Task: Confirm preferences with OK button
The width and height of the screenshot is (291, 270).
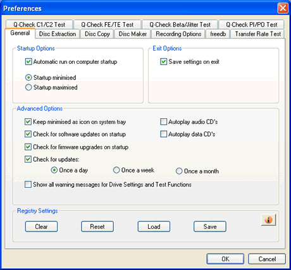Action: click(x=225, y=259)
